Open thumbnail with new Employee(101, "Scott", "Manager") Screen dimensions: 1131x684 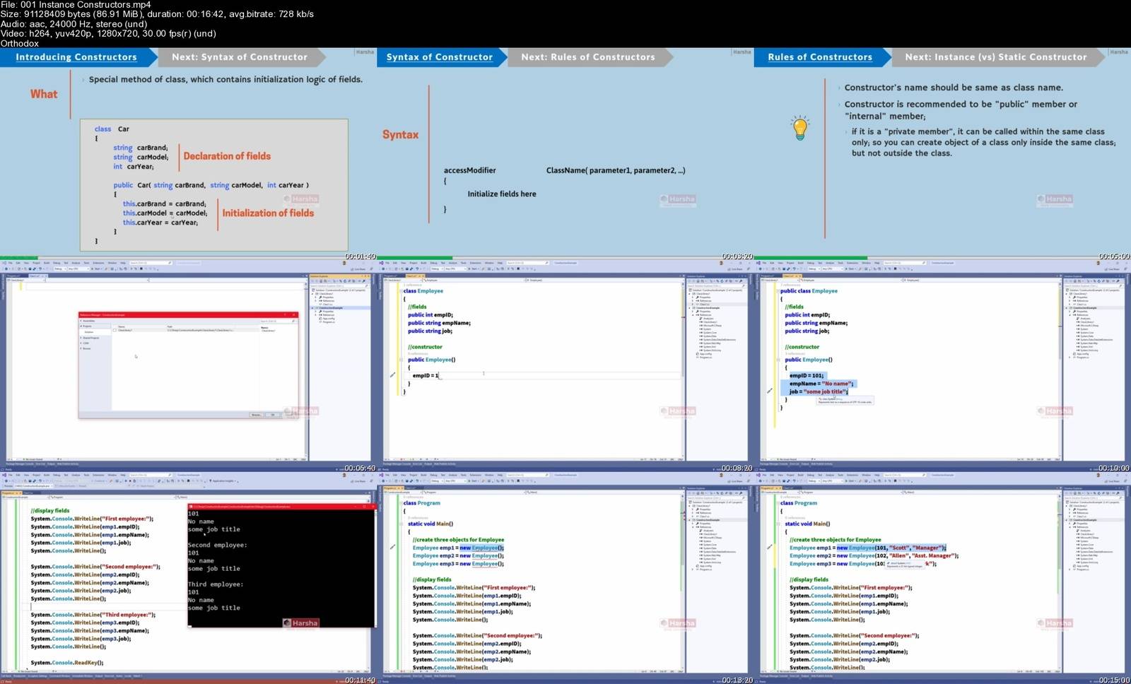coord(942,578)
